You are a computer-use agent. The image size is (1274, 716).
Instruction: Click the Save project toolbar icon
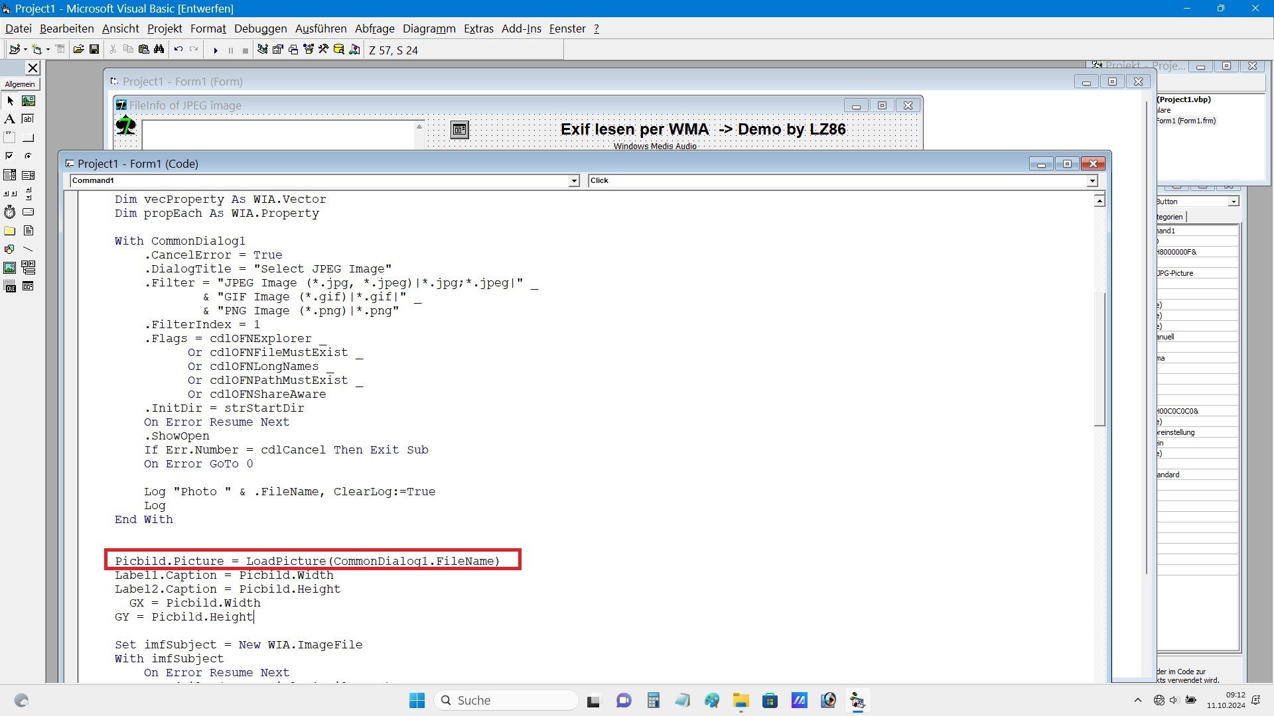click(x=94, y=50)
